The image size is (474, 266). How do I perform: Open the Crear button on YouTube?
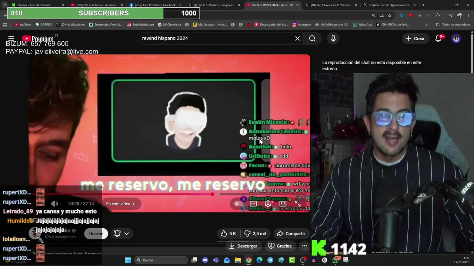point(415,38)
